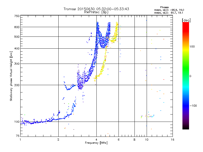This screenshot has width=203, height=152.
Task: Click the plot title "Tromsø 20150630 05:32:00-05:33:43"
Action: click(x=96, y=9)
